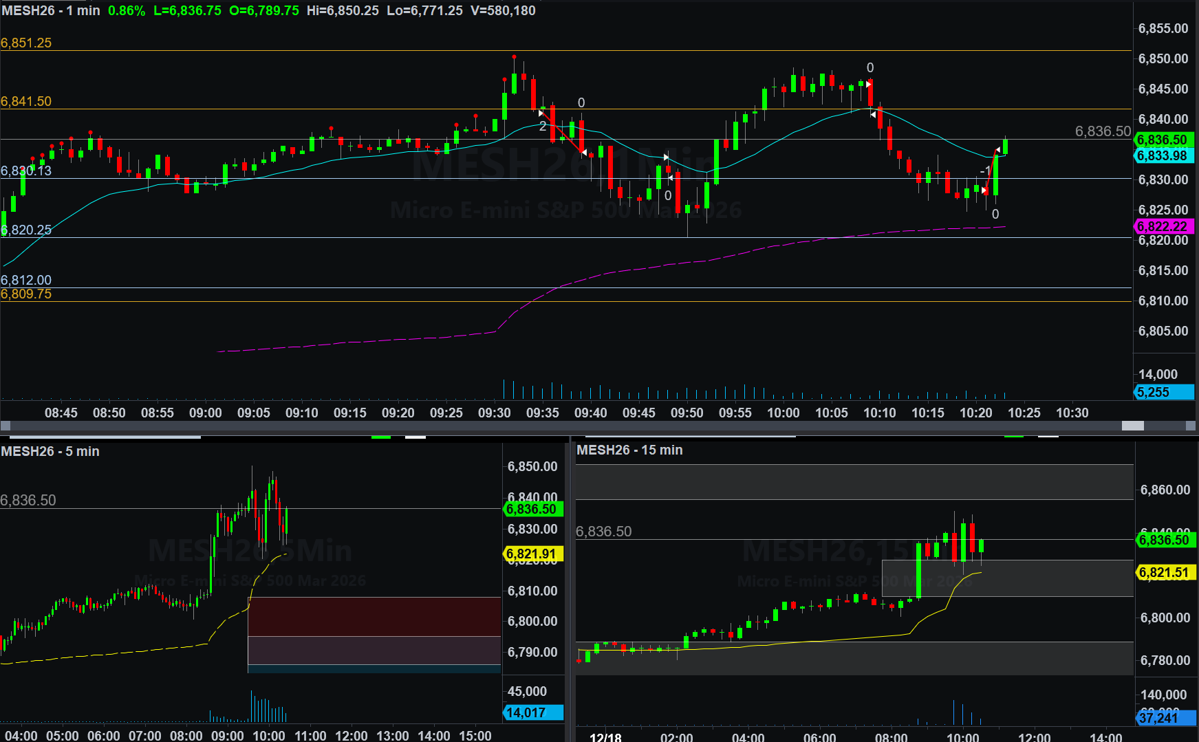Screen dimensions: 1199x742
Task: Click the left arrow of the horizontal scrollbar
Action: coord(6,426)
